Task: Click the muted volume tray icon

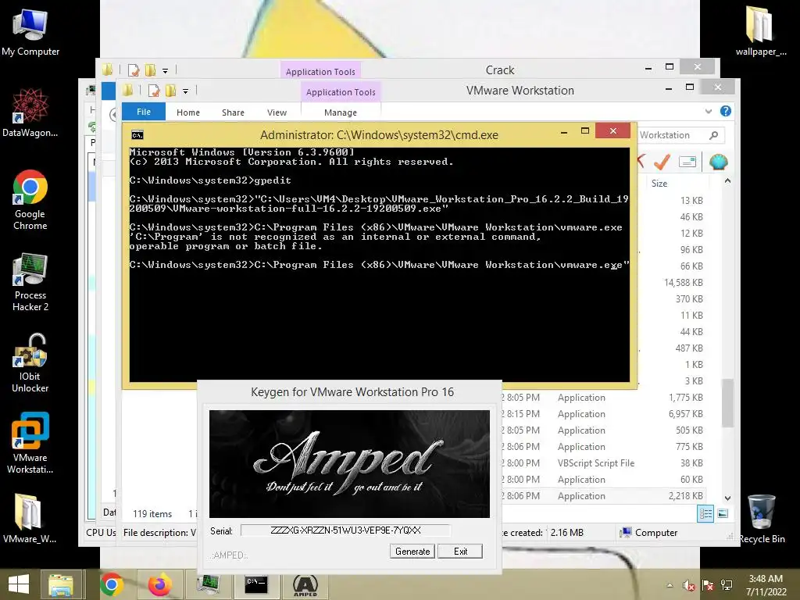Action: pyautogui.click(x=689, y=586)
